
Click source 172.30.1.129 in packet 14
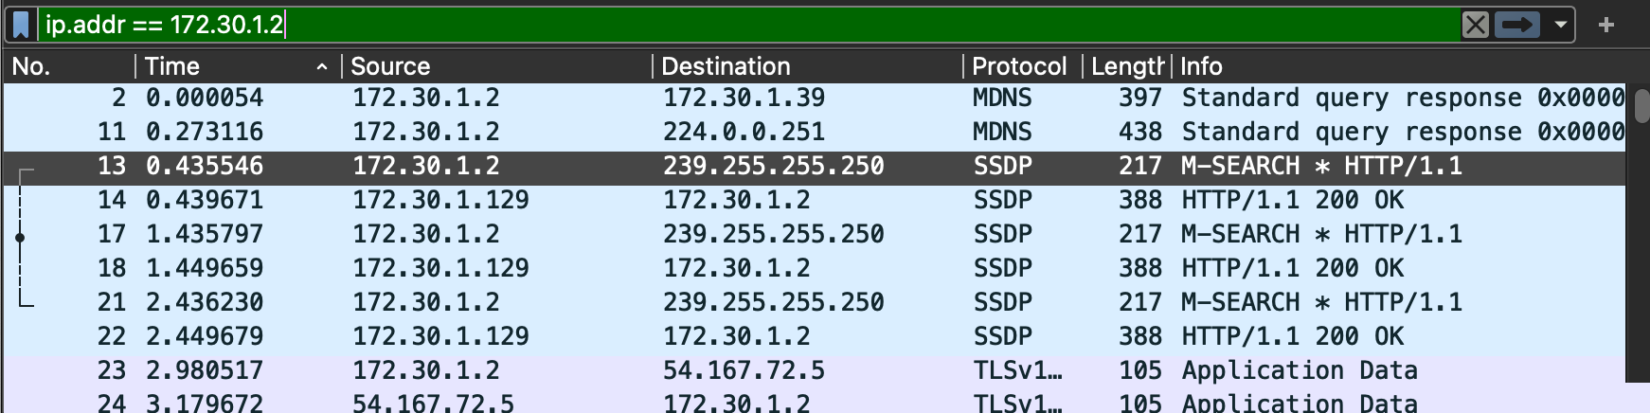pos(440,200)
